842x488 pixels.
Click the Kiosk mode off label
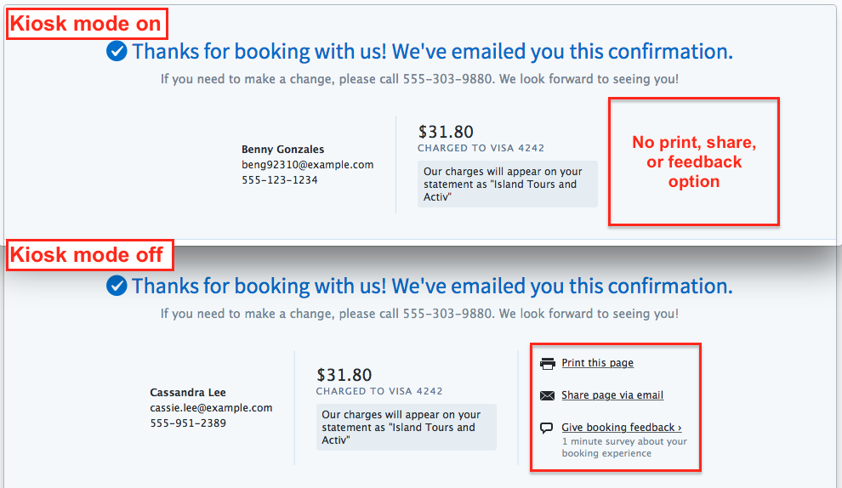[86, 254]
